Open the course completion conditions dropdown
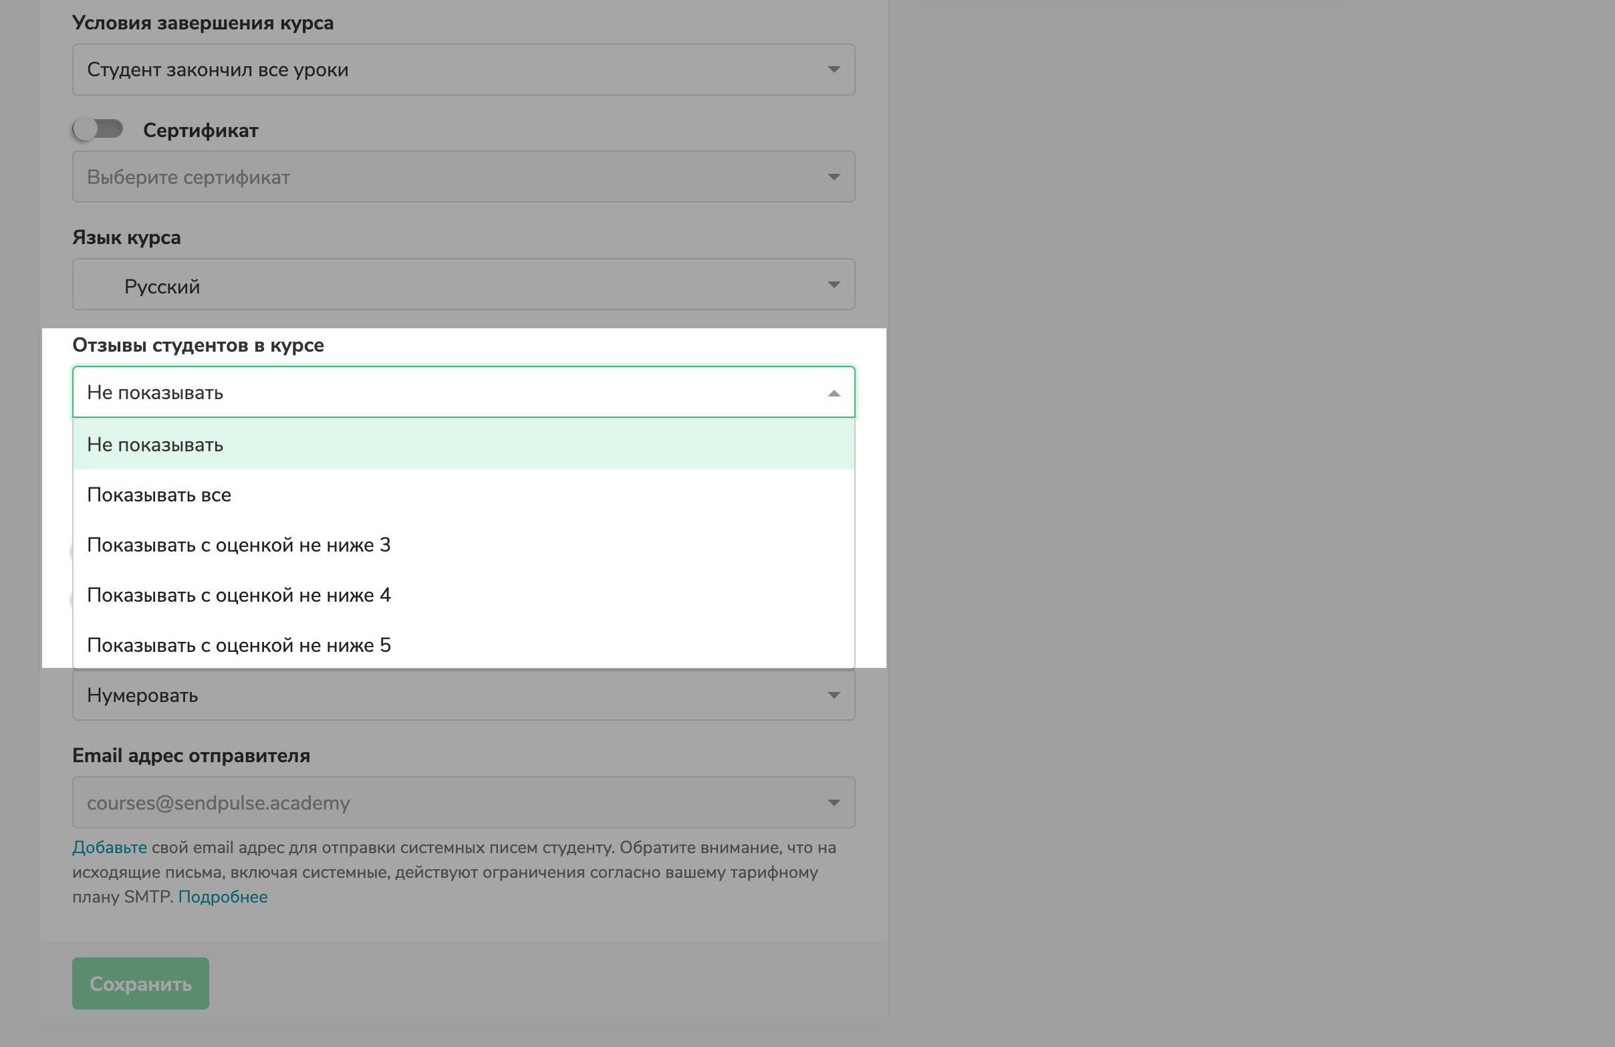1615x1047 pixels. 463,70
